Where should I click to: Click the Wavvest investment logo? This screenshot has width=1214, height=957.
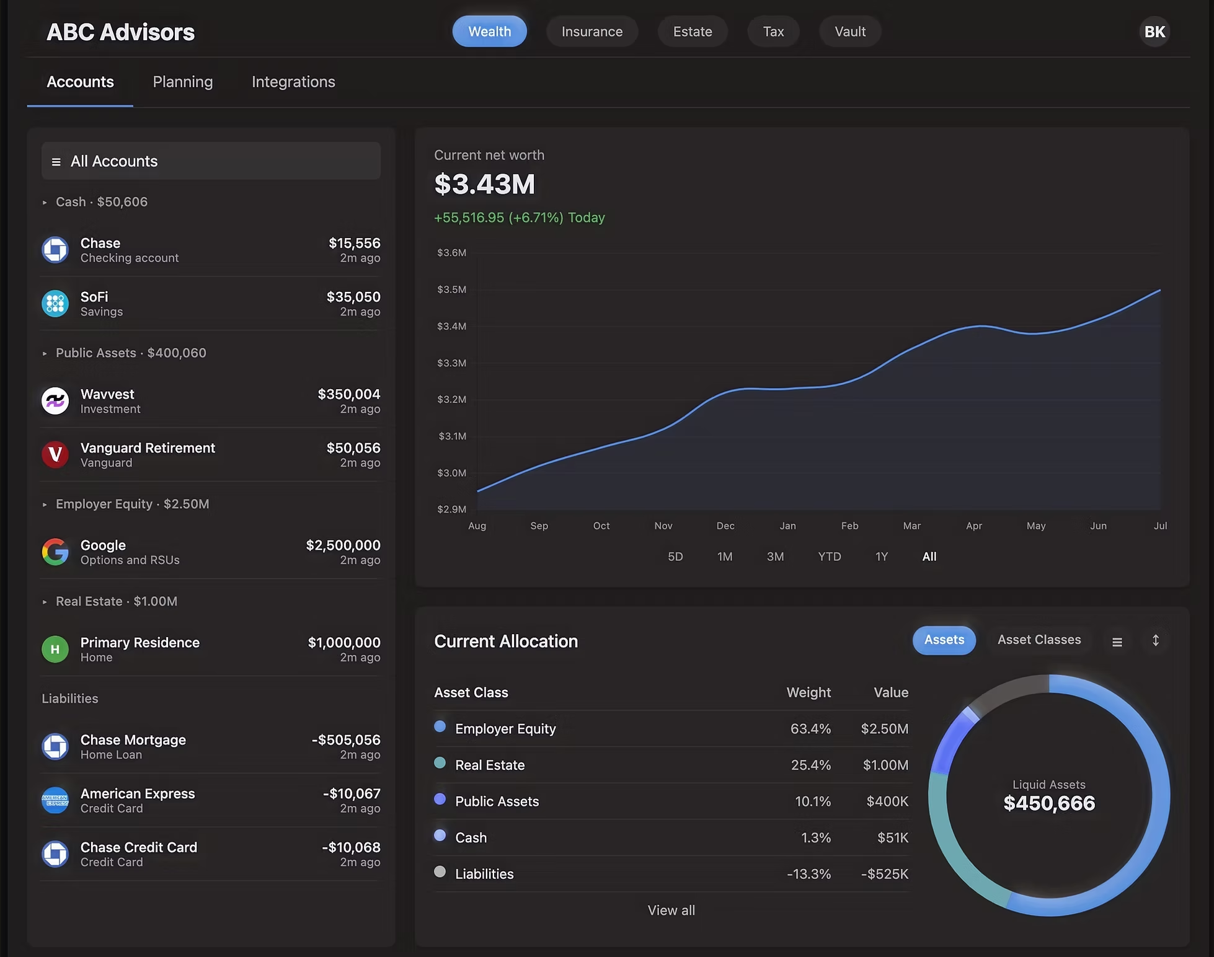click(55, 400)
